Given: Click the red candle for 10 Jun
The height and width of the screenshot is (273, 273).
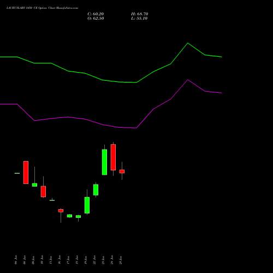Looking at the screenshot, I should 43,192.
